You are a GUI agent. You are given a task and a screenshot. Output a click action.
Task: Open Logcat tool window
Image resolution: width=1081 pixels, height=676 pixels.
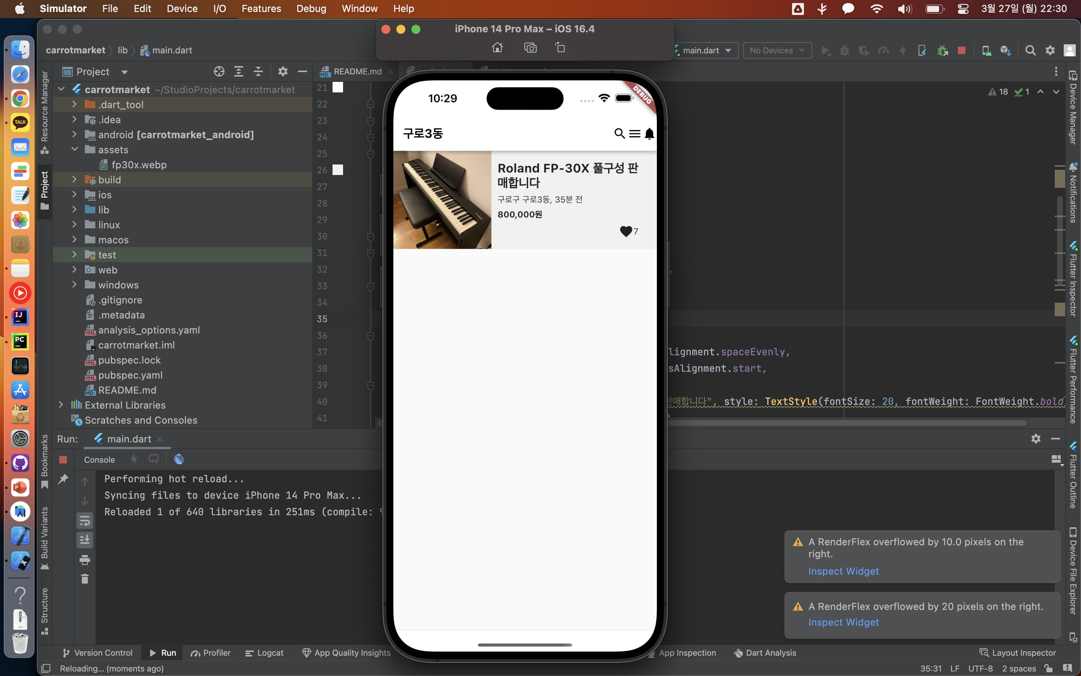point(265,653)
